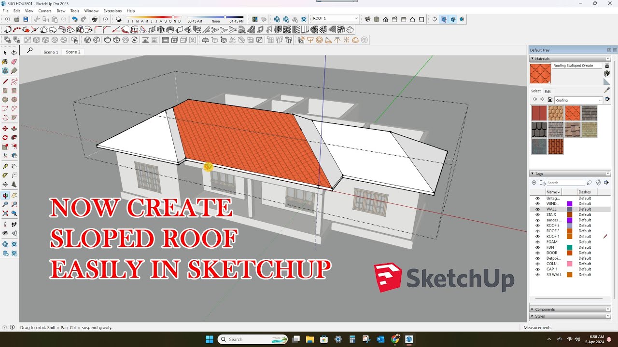
Task: Select the arrow Select tool
Action: click(x=5, y=53)
